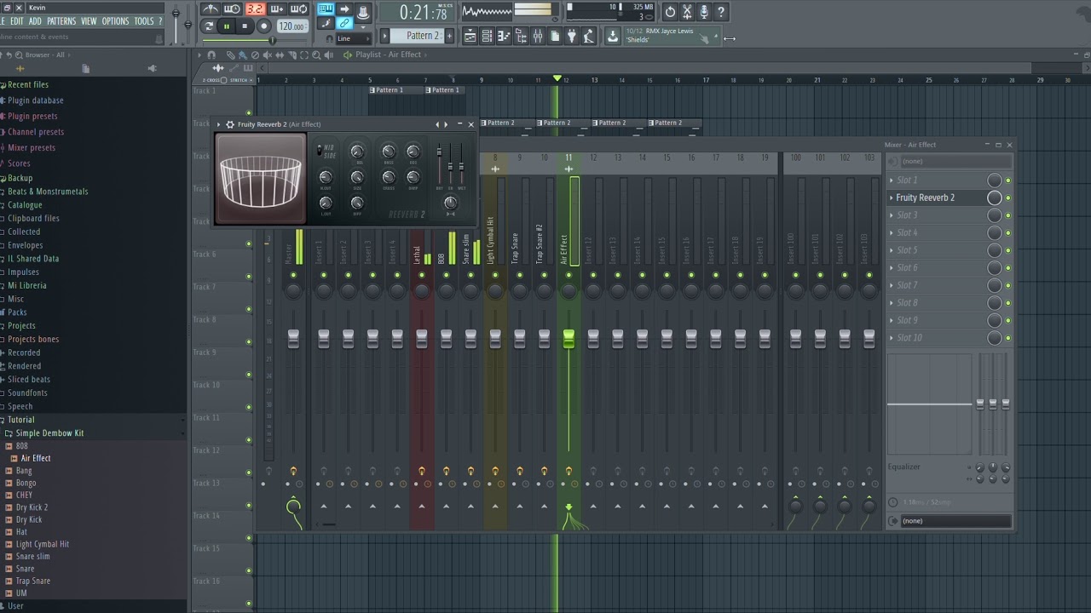Screen dimensions: 1091x613
Task: Expand the Packs folder in browser
Action: [17, 312]
